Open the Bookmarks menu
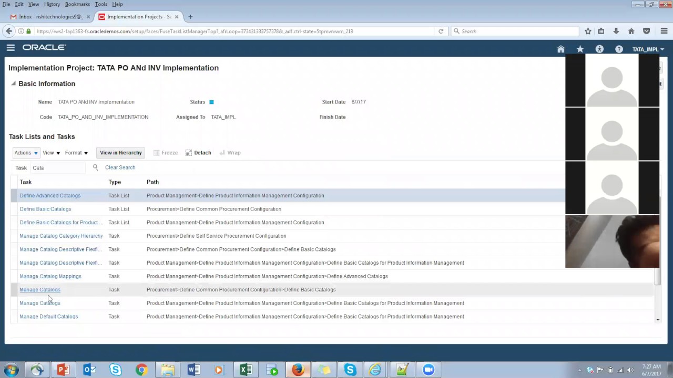 point(77,4)
